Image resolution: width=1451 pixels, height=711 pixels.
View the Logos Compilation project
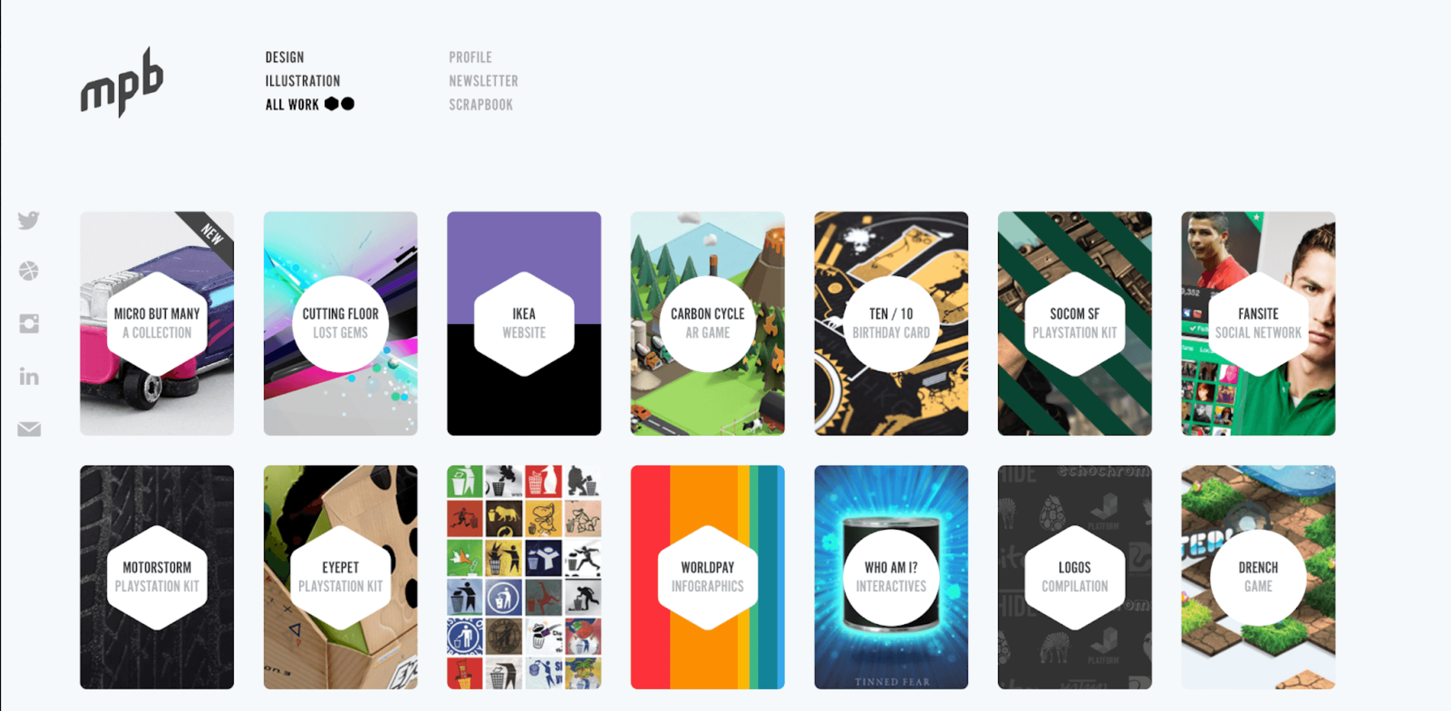(1075, 577)
